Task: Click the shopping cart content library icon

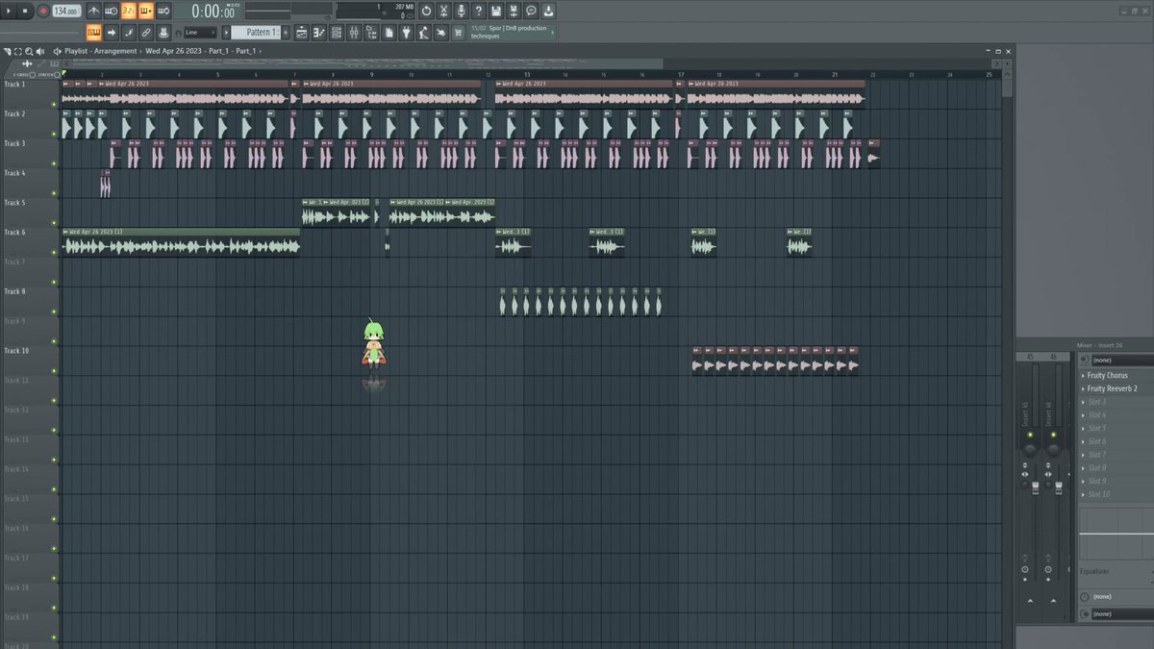Action: click(458, 33)
